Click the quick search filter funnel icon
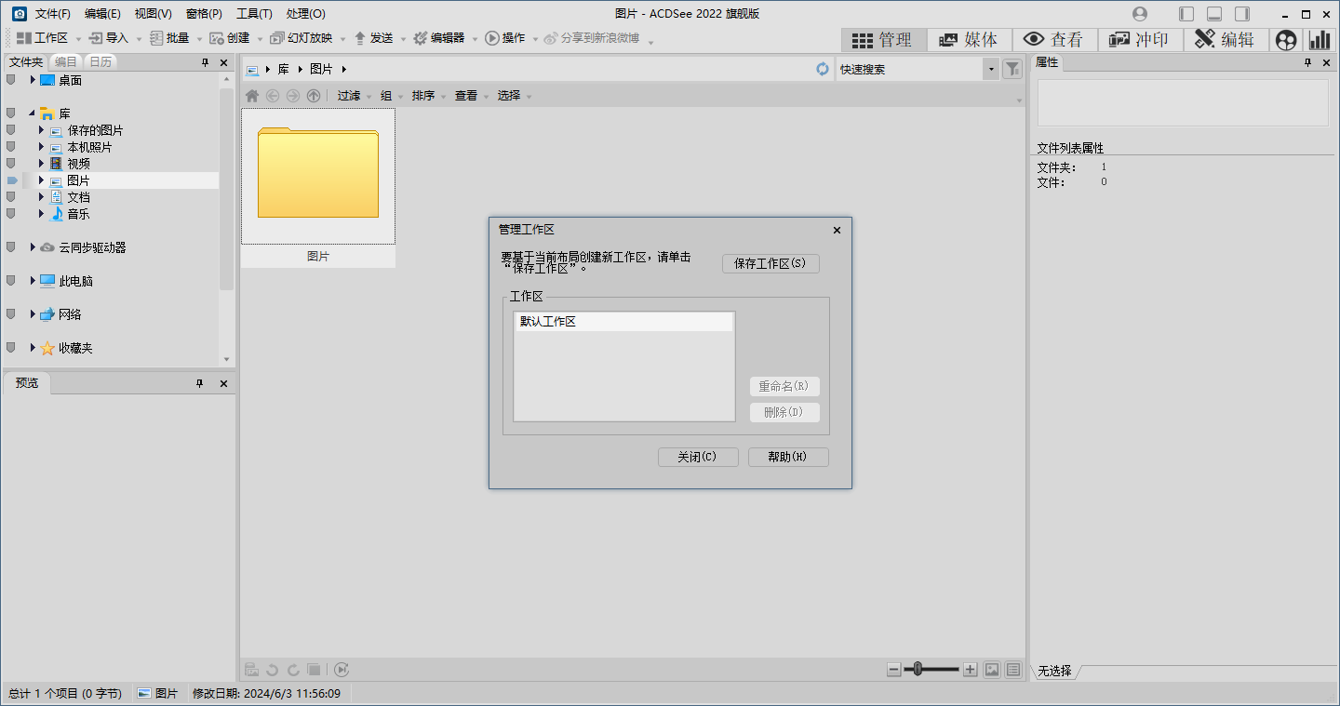 point(1012,69)
